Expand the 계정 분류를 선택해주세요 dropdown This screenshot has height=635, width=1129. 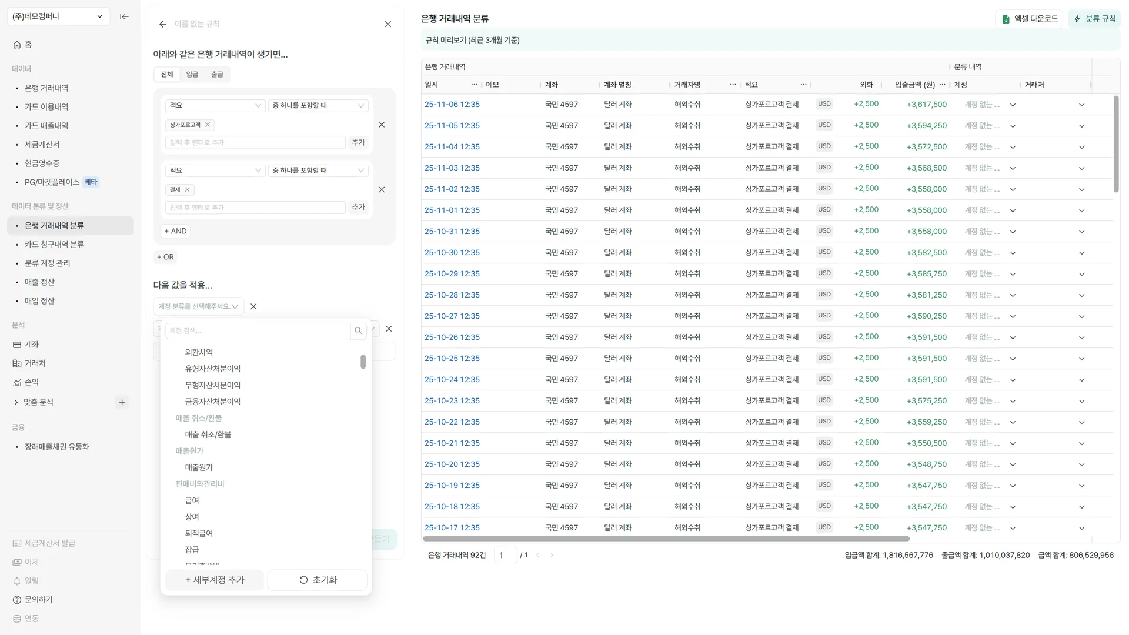198,307
